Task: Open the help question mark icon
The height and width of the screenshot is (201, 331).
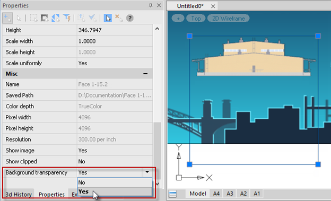Action: (x=130, y=18)
